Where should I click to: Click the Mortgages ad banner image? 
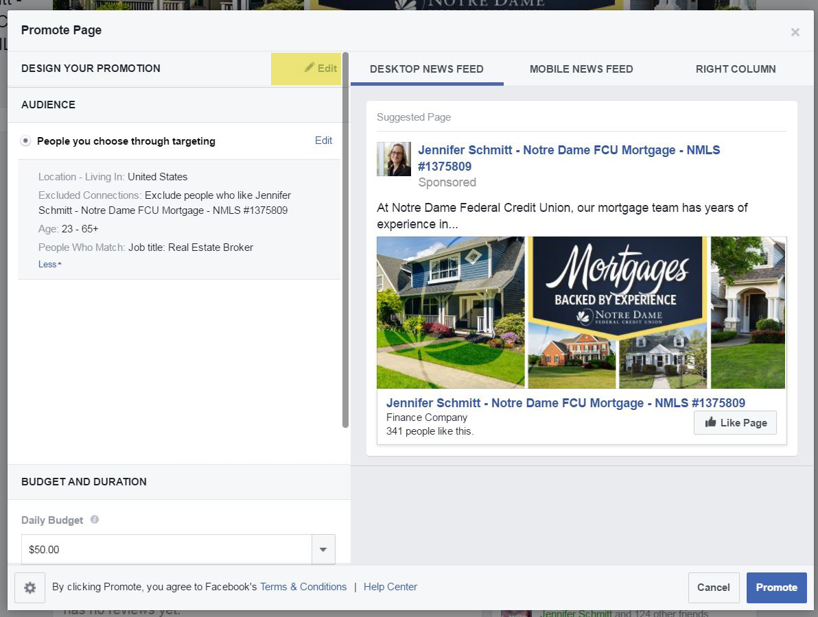(x=581, y=313)
